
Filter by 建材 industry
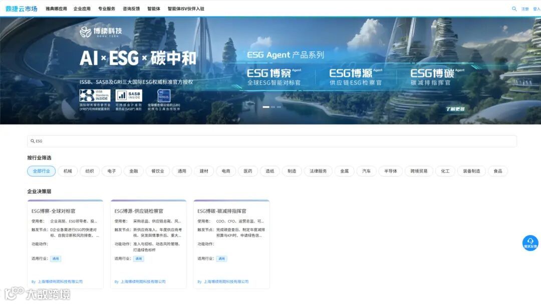(204, 171)
